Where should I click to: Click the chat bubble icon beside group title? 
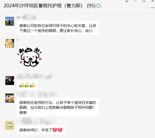pos(99,6)
